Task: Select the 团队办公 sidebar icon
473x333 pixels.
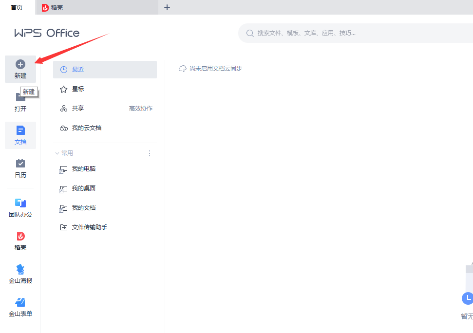Action: (x=20, y=207)
